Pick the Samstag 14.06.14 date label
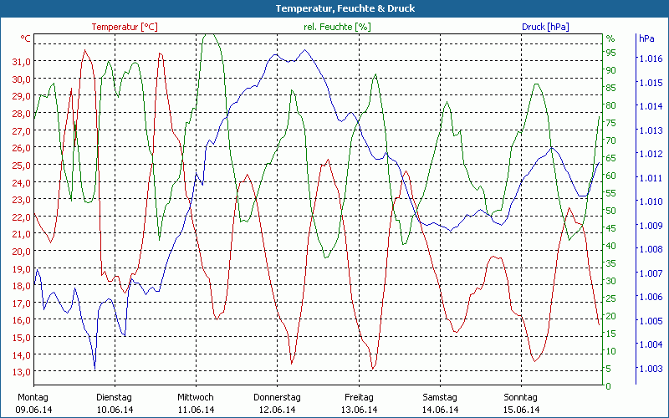Image resolution: width=669 pixels, height=418 pixels. pos(440,403)
